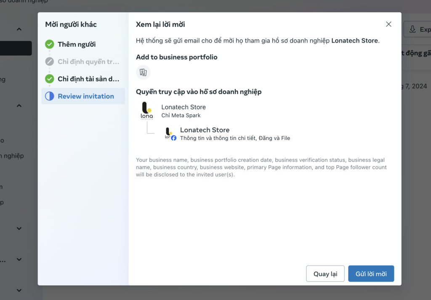The width and height of the screenshot is (431, 300).
Task: Select the Review invitation step
Action: coord(86,96)
